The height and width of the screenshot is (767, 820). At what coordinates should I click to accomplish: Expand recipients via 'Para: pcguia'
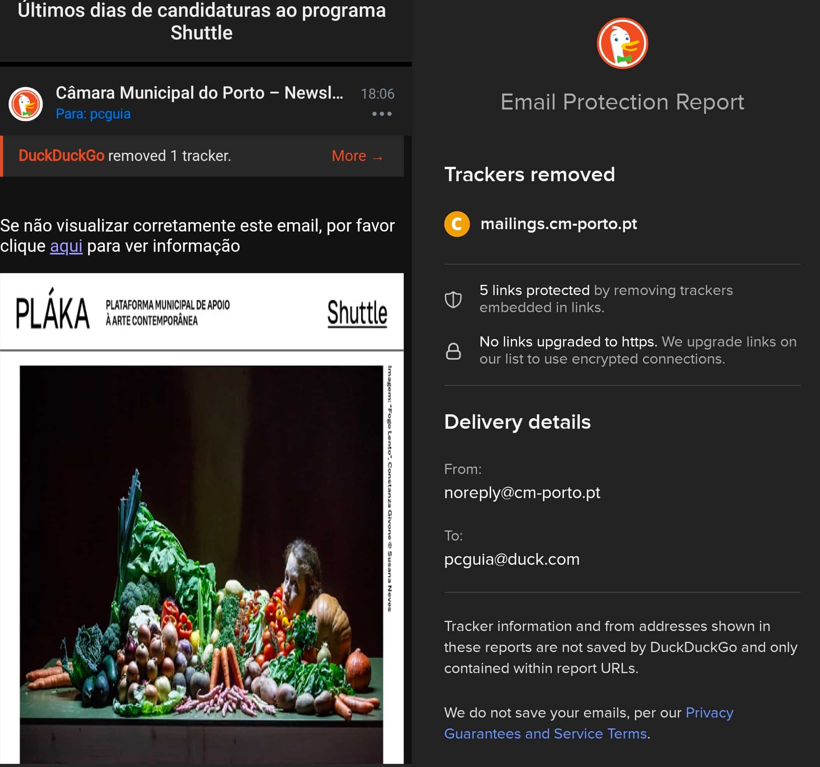[x=93, y=114]
